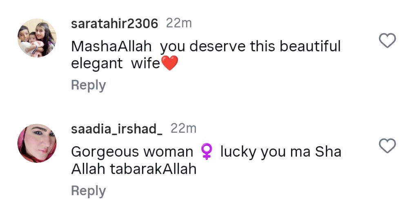Viewport: 418px width, 206px height.
Task: Select the 22m timestamp beside saadia_irshad_
Action: [183, 129]
